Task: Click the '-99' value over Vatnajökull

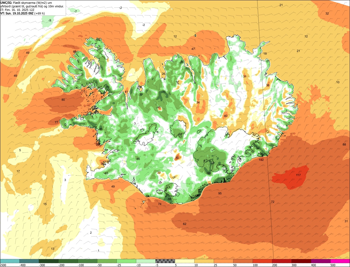Action: [208, 173]
